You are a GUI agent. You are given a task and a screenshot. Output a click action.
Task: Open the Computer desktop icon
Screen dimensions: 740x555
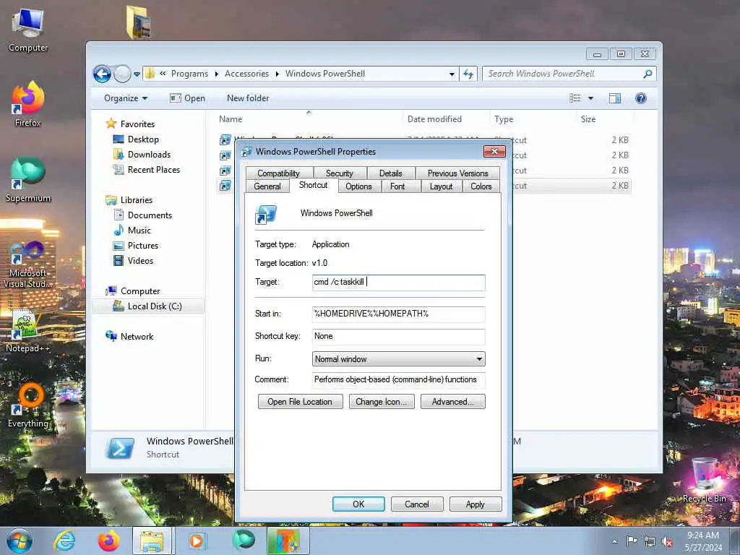28,30
